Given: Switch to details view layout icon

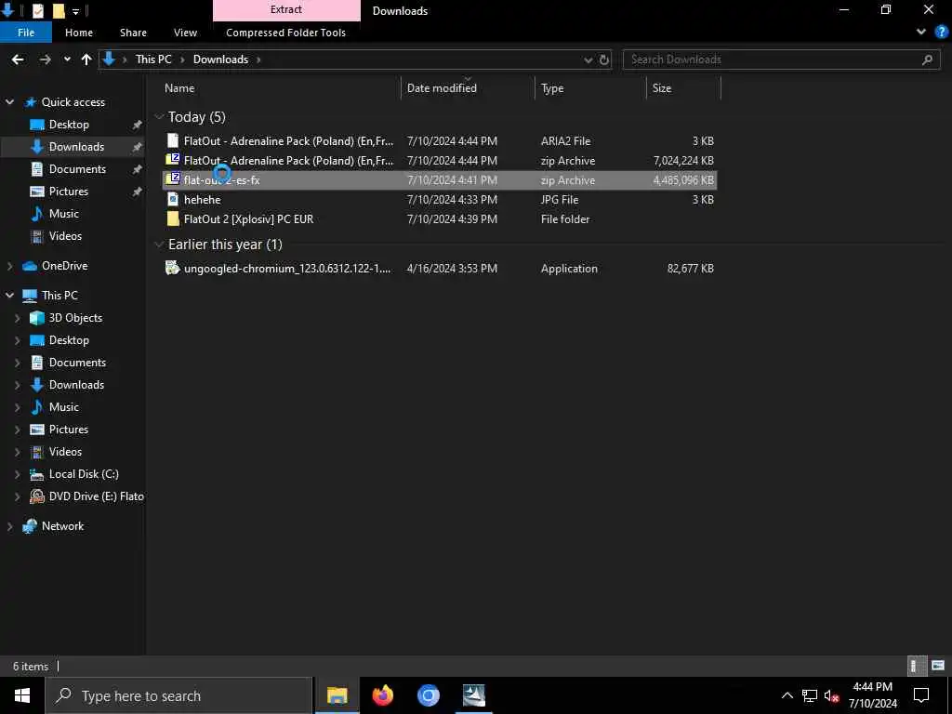Looking at the screenshot, I should coord(915,666).
